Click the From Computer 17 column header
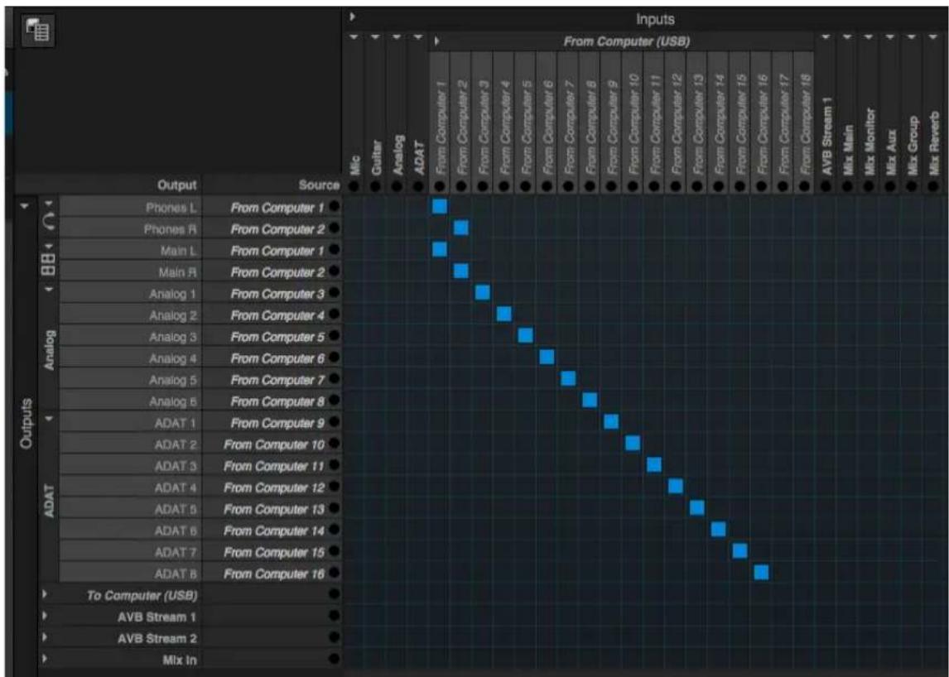The width and height of the screenshot is (949, 677). [783, 122]
